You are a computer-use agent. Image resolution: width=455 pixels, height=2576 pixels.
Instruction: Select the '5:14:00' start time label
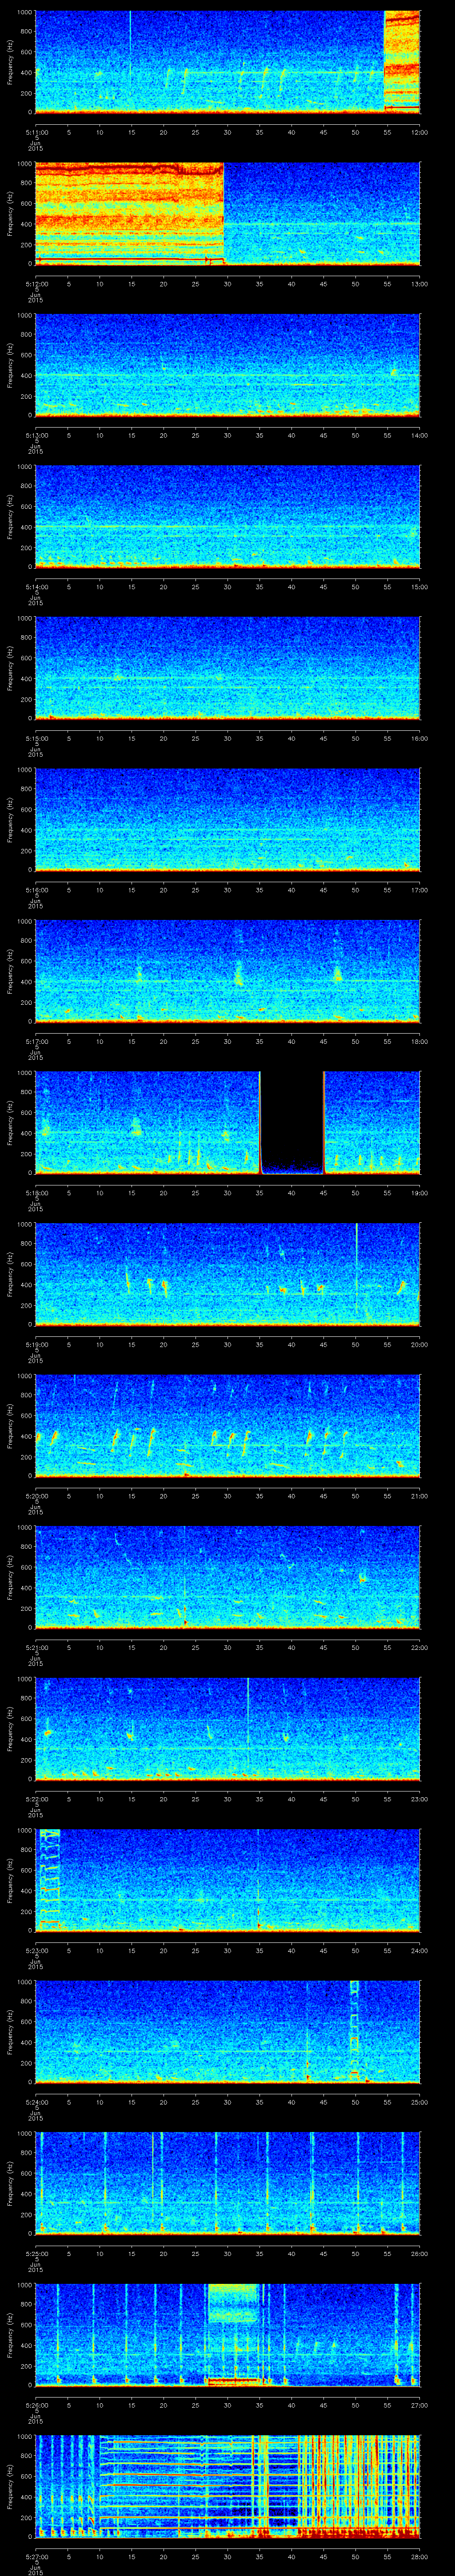tap(37, 586)
